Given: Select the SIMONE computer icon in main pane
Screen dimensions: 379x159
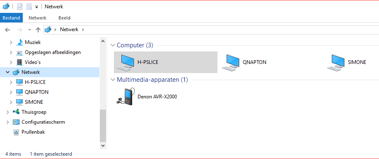Looking at the screenshot, I should (x=336, y=63).
